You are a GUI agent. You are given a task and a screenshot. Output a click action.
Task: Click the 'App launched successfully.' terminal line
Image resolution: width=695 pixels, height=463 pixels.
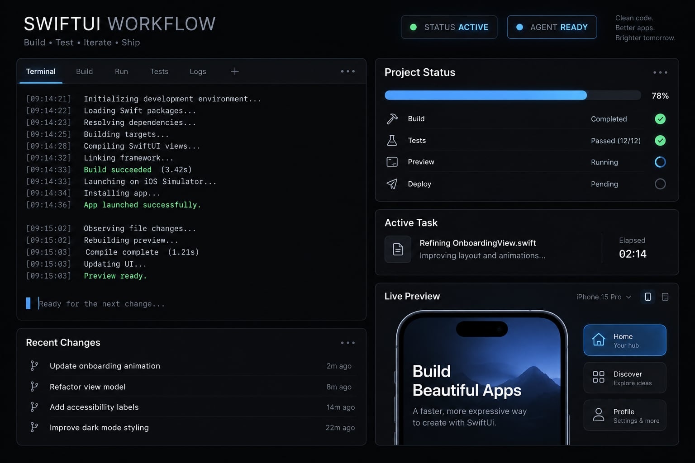(142, 205)
